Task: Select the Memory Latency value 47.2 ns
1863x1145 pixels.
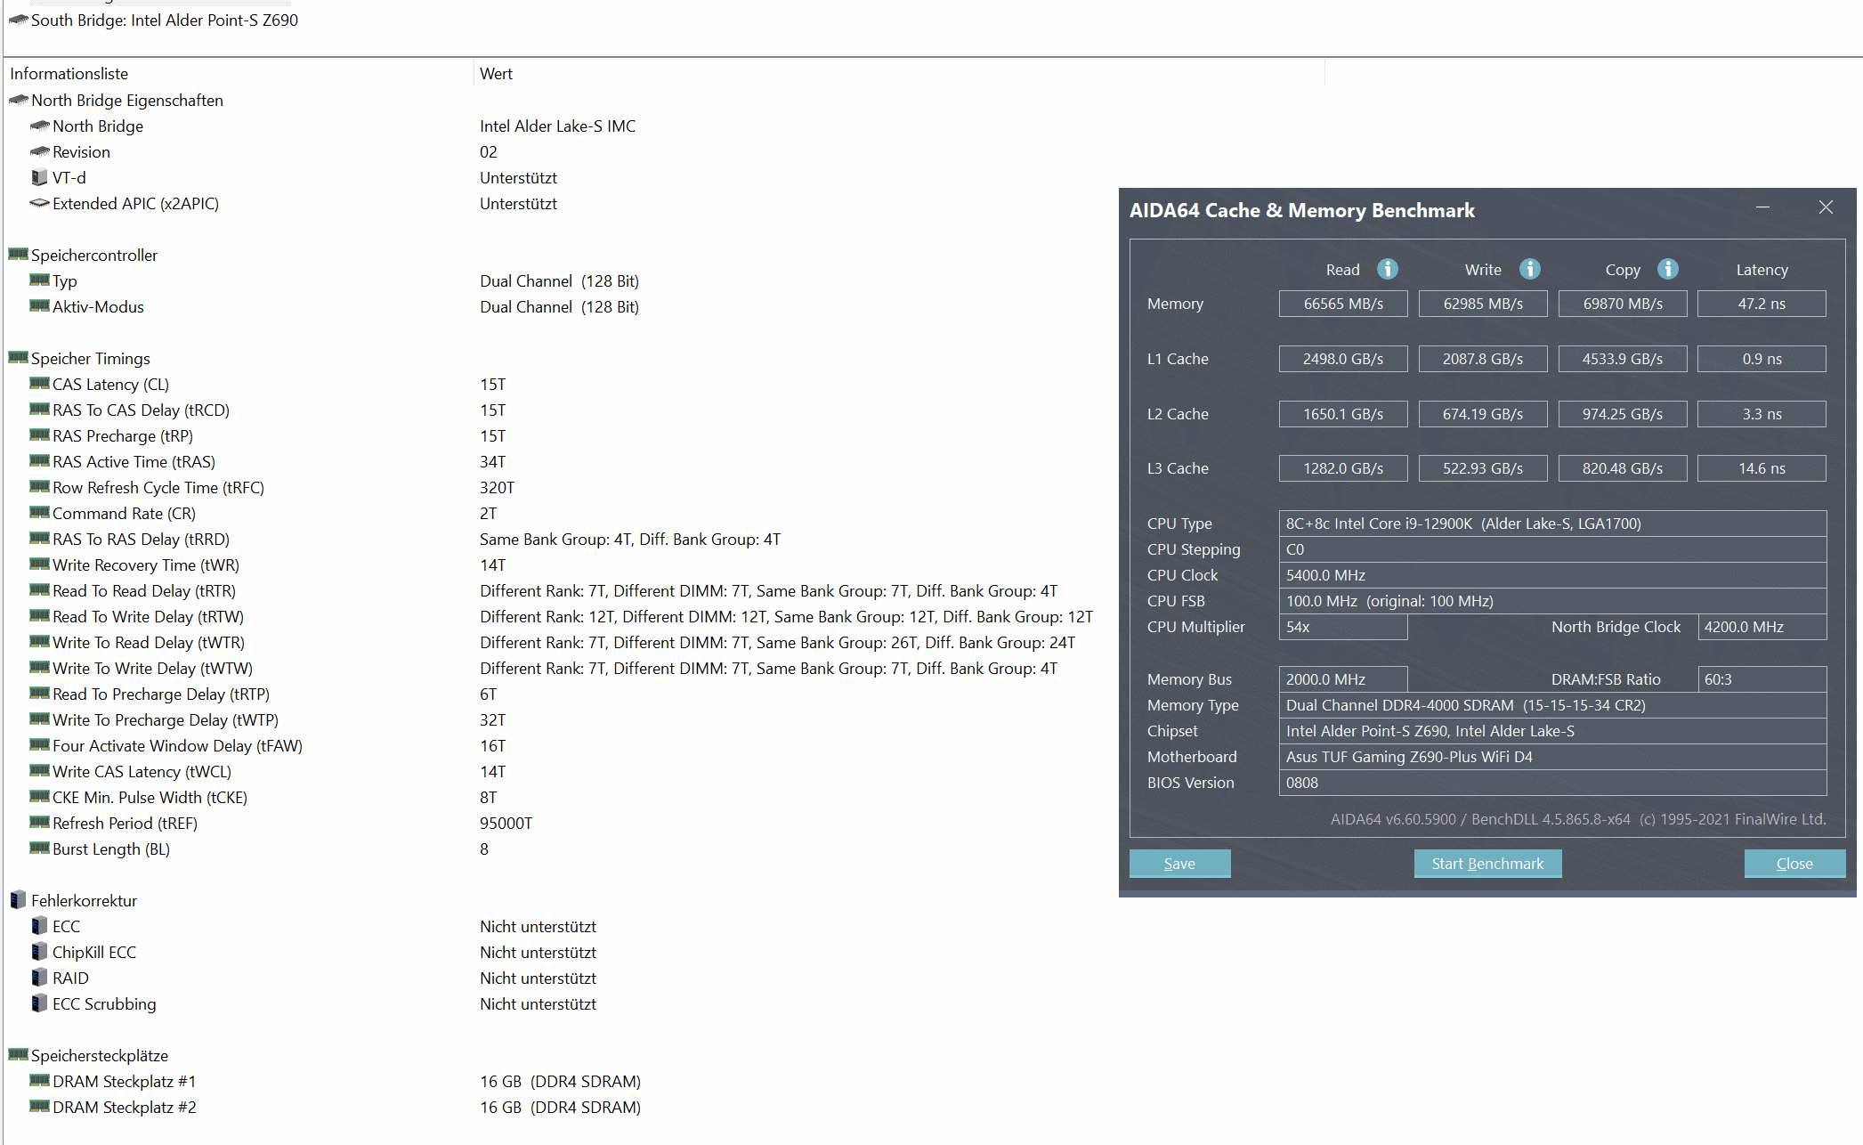Action: click(x=1762, y=304)
